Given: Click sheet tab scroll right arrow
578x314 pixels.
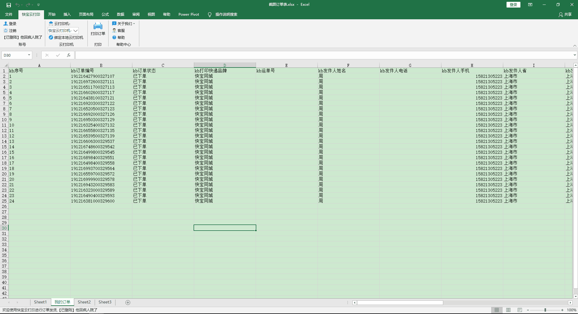Looking at the screenshot, I should pos(17,302).
